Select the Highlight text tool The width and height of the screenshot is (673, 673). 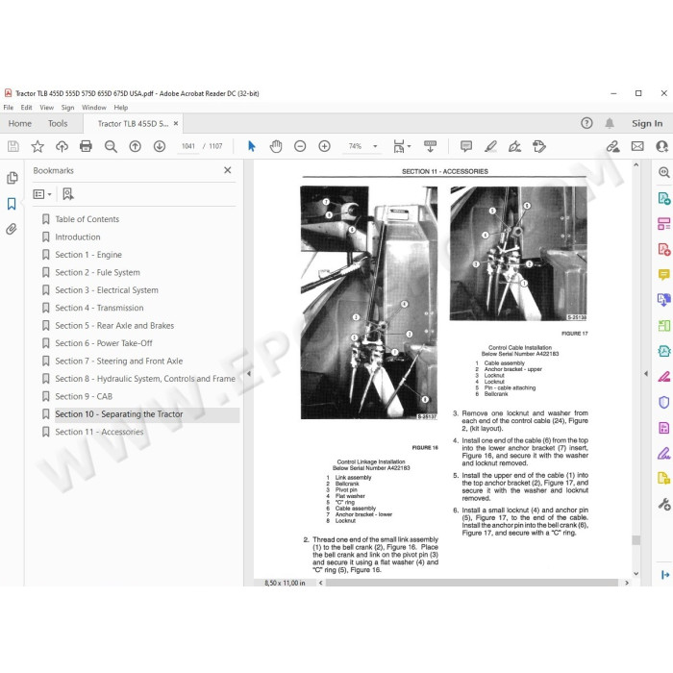pos(490,146)
